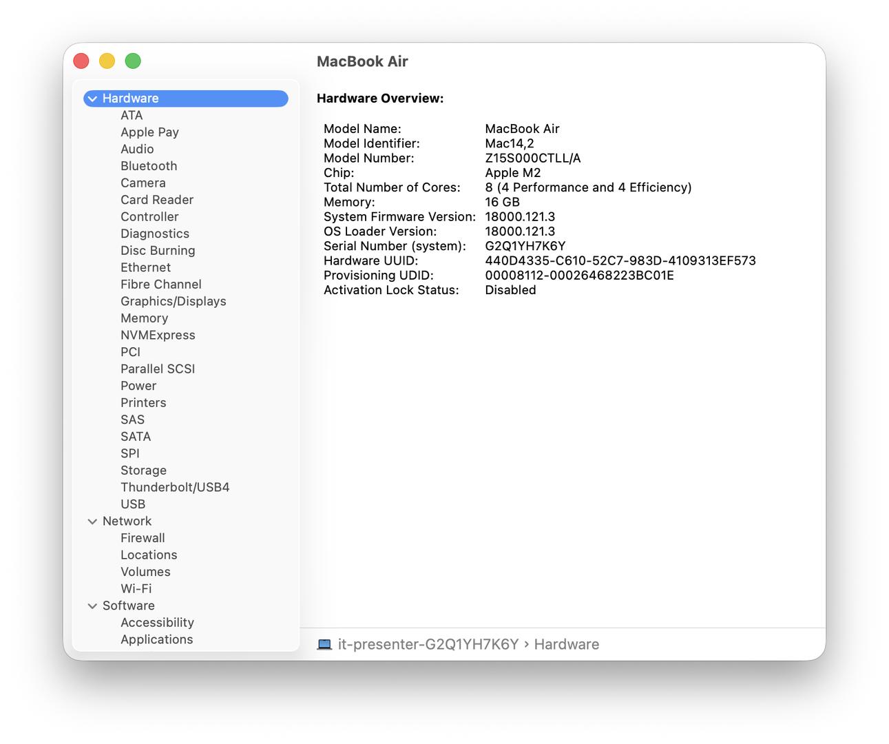Click System Firmware Version value
889x744 pixels.
(520, 216)
